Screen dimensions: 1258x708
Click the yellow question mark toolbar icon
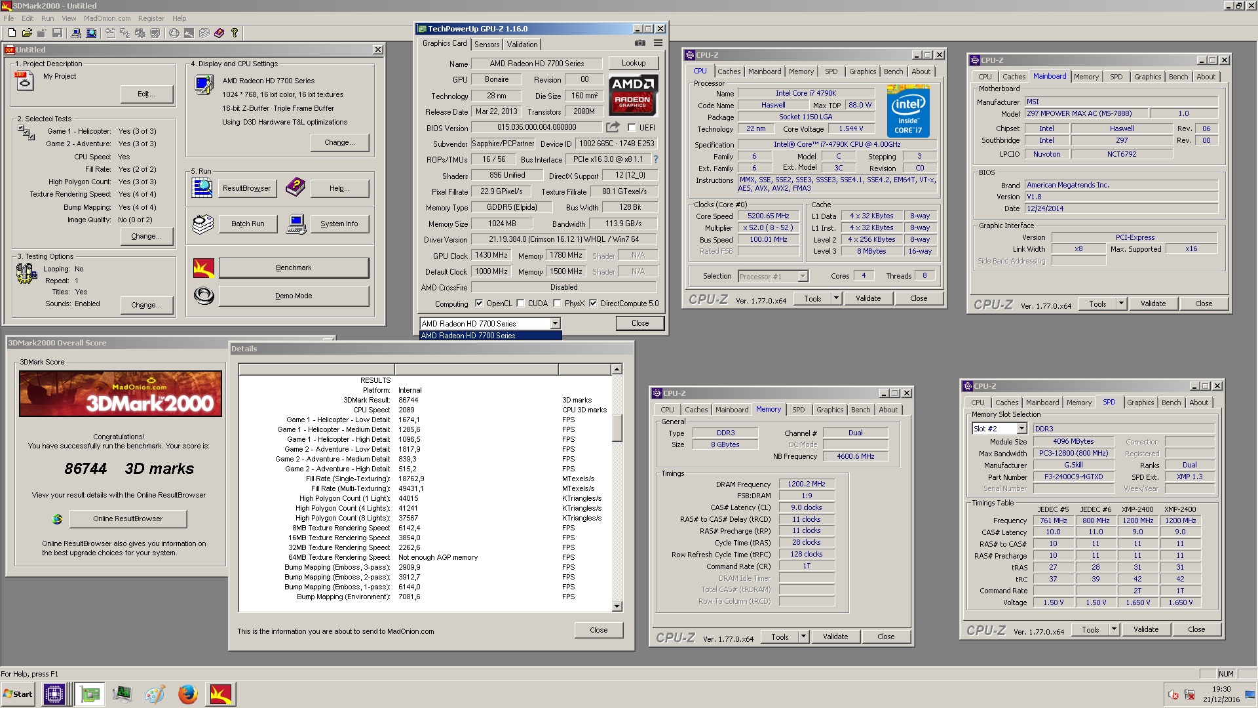pos(234,33)
